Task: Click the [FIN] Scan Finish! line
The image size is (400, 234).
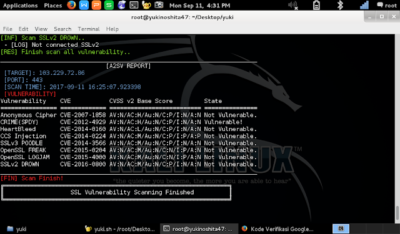Action: (32, 178)
